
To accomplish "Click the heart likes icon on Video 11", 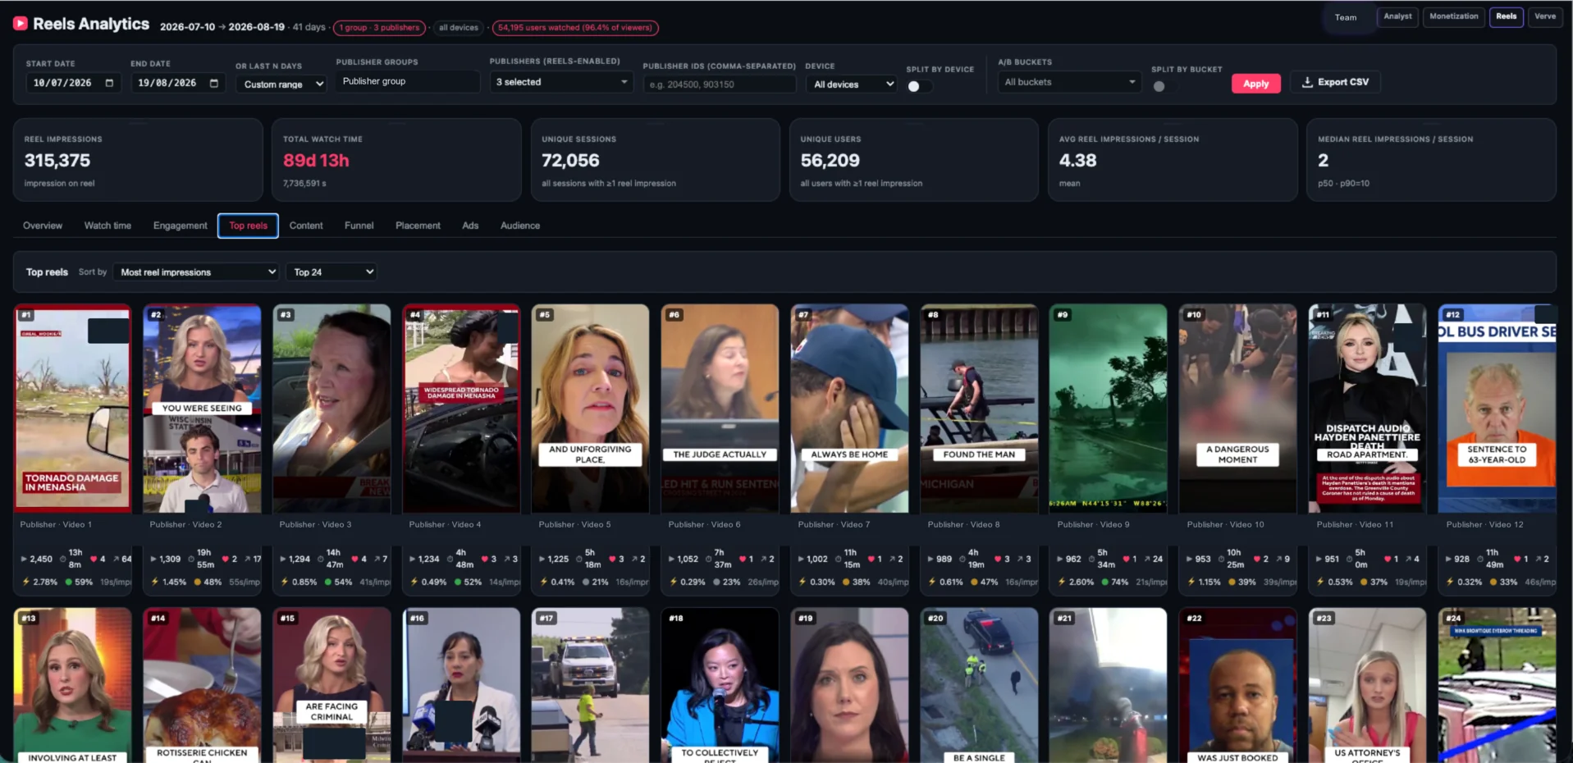I will 1386,559.
